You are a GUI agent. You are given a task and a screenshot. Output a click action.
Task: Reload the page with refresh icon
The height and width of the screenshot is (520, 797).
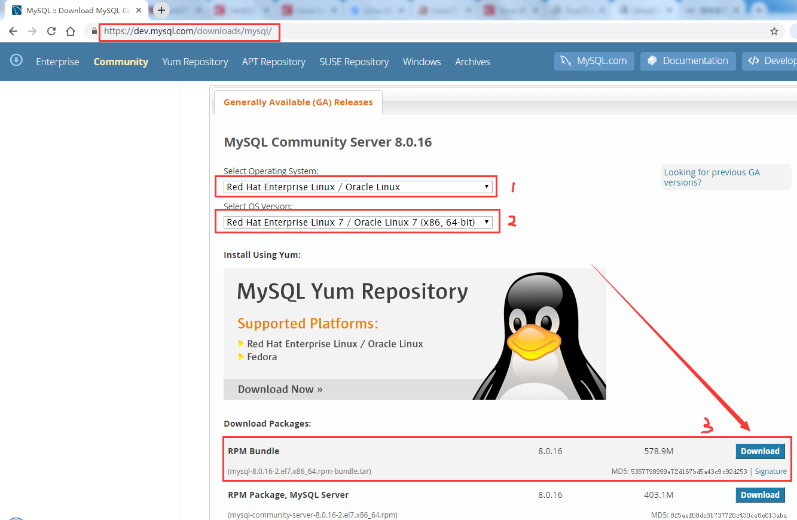pyautogui.click(x=51, y=31)
